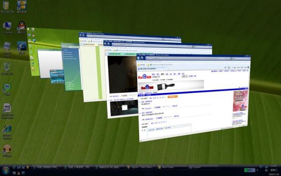Viewport: 281px width, 176px height.
Task: Click the Favorites star in front IE window
Action: tap(139, 64)
